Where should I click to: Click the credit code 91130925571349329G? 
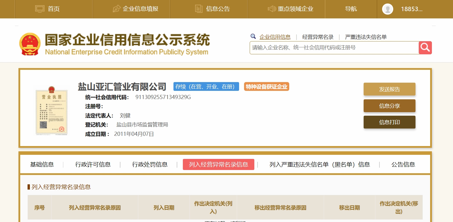(163, 97)
